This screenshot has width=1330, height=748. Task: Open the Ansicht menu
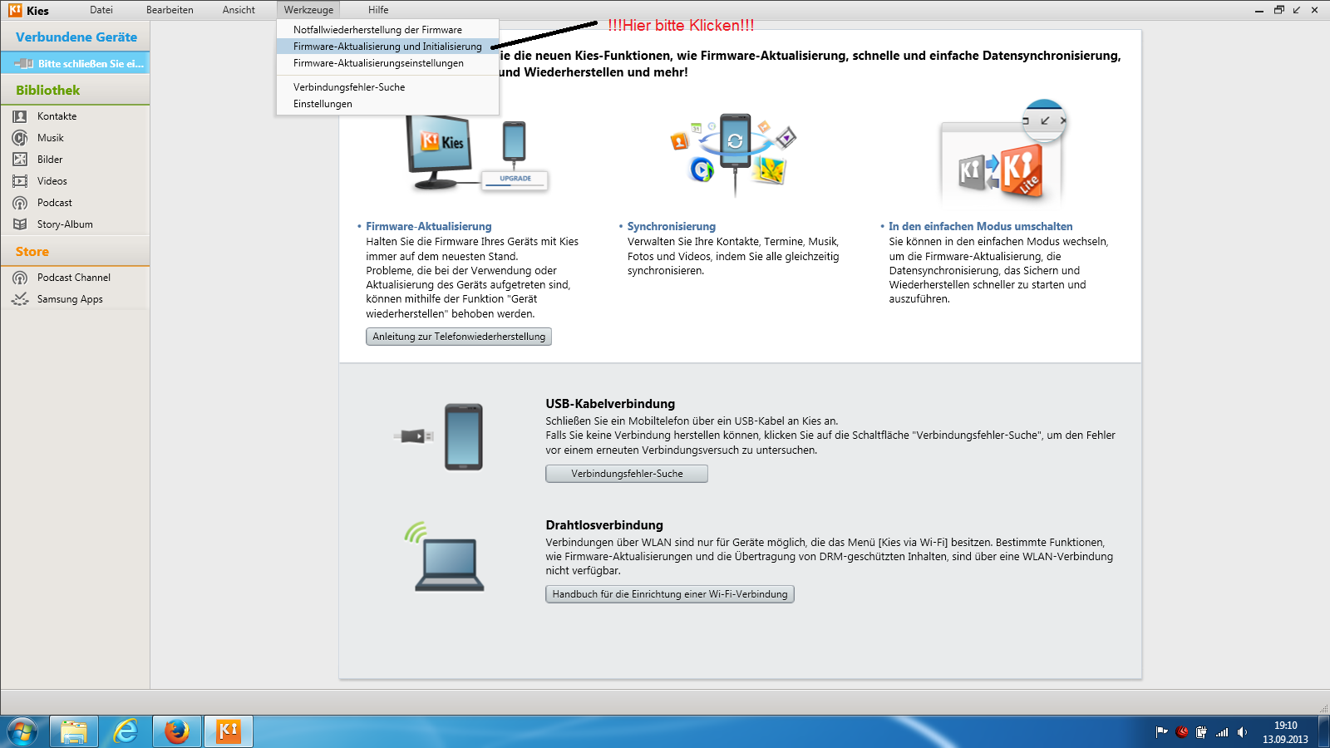[x=239, y=10]
